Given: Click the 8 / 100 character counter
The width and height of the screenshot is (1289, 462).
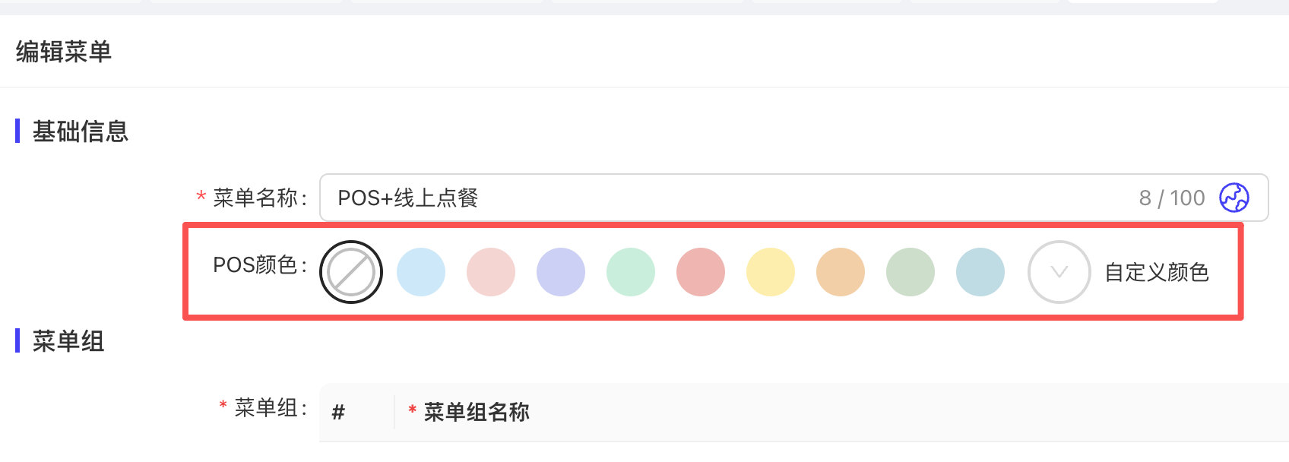Looking at the screenshot, I should (1172, 198).
